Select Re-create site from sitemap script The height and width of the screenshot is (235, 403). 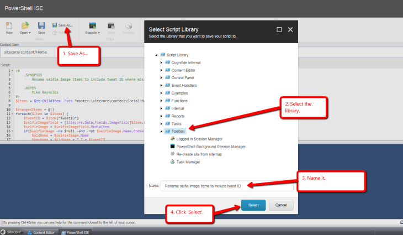coord(202,154)
